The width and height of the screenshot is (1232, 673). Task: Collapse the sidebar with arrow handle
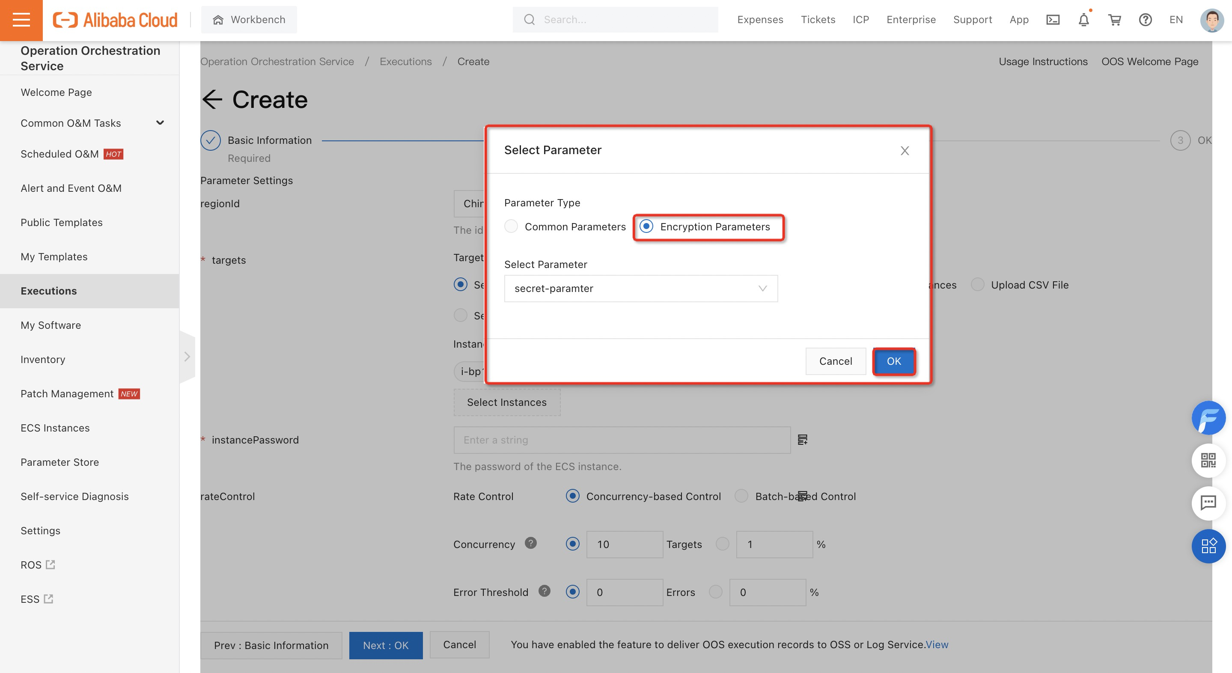[x=187, y=356]
